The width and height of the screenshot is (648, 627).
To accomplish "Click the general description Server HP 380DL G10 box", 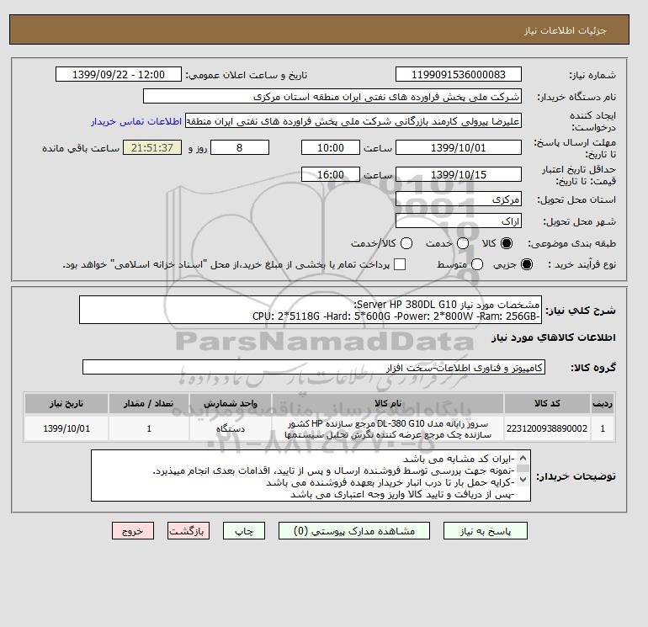I will click(x=310, y=310).
